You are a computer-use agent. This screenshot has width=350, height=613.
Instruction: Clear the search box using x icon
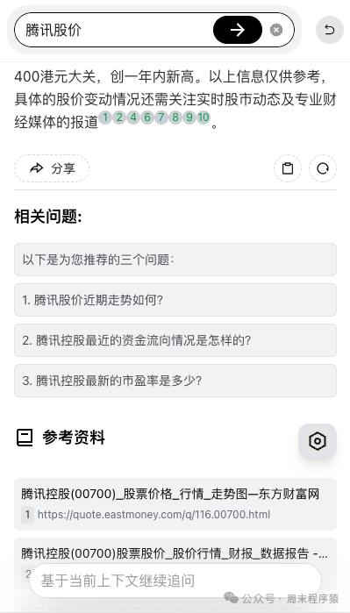click(276, 30)
